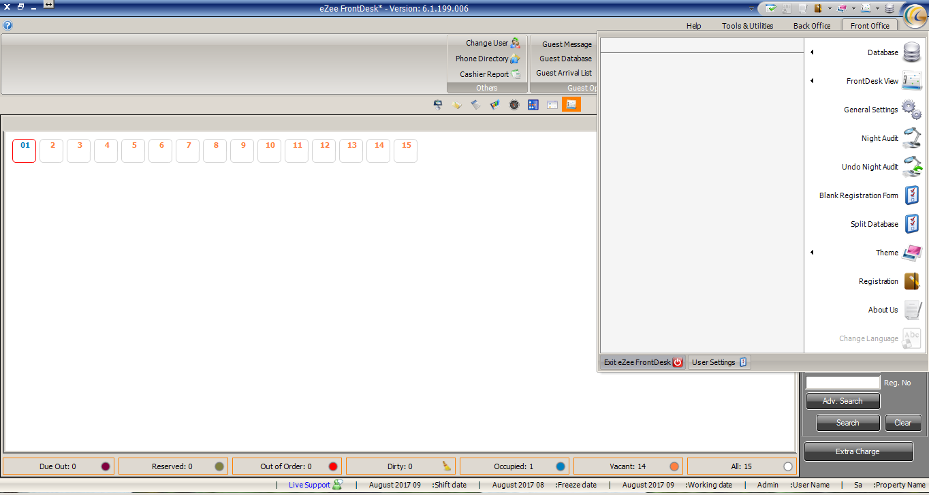Click the Registration book icon
This screenshot has height=495, width=929.
point(911,281)
